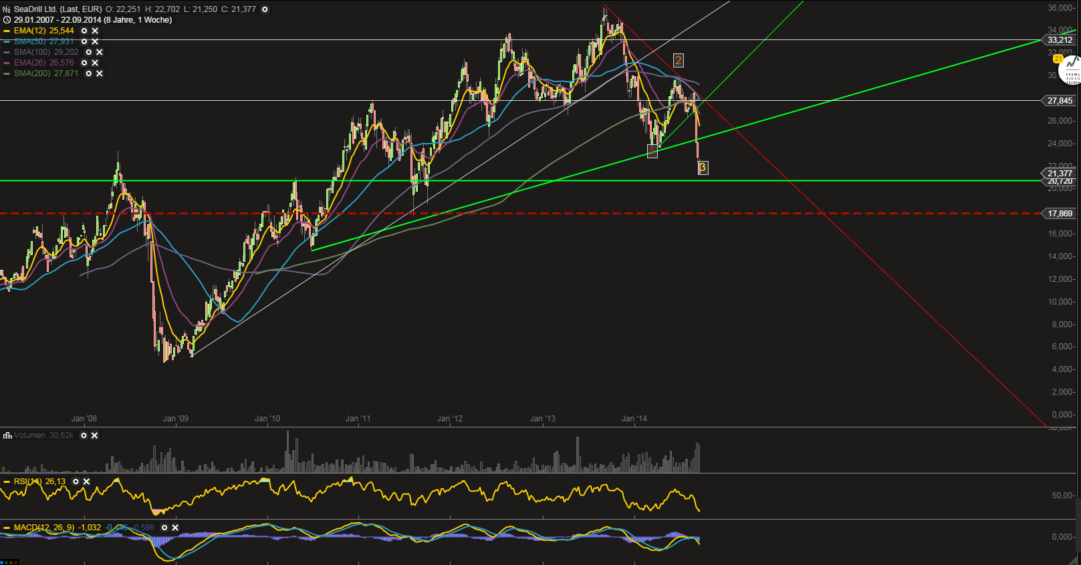The height and width of the screenshot is (565, 1081).
Task: Select the yellow EMA(12) color swatch
Action: click(x=7, y=31)
